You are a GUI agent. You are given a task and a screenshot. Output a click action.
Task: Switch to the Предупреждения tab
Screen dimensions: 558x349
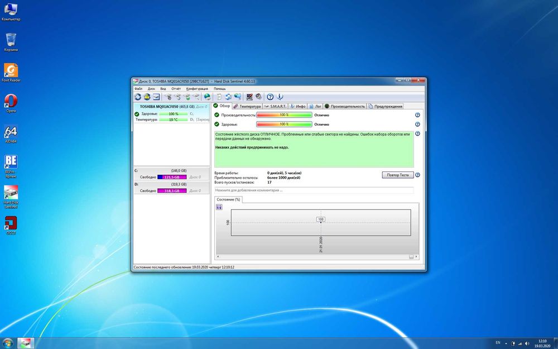385,106
